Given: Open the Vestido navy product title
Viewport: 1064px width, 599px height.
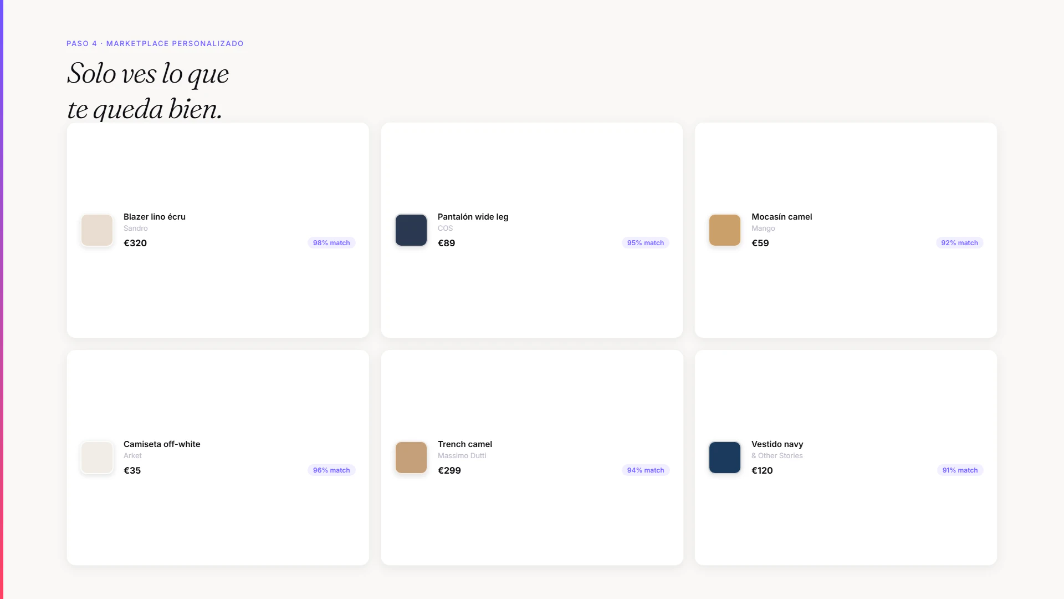Looking at the screenshot, I should 777,444.
